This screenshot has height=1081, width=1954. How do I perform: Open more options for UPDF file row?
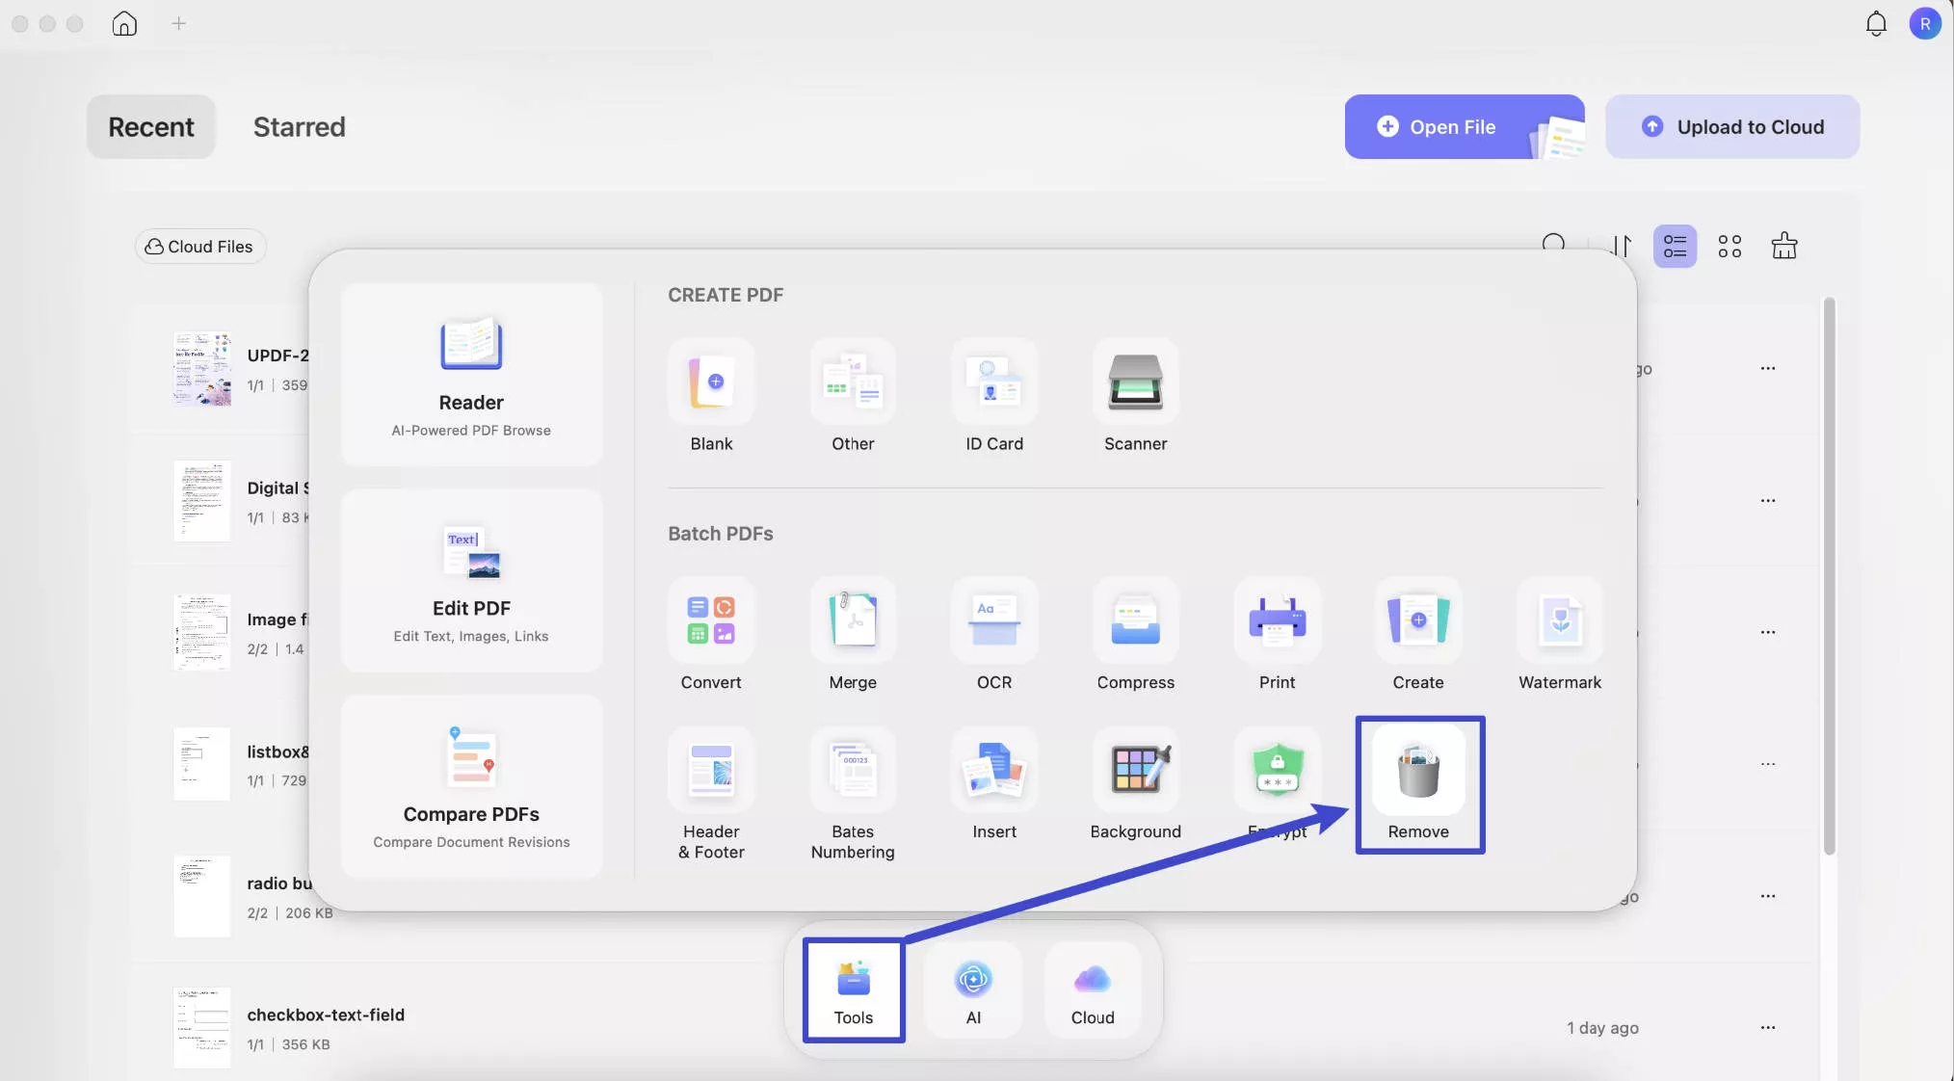click(x=1767, y=368)
